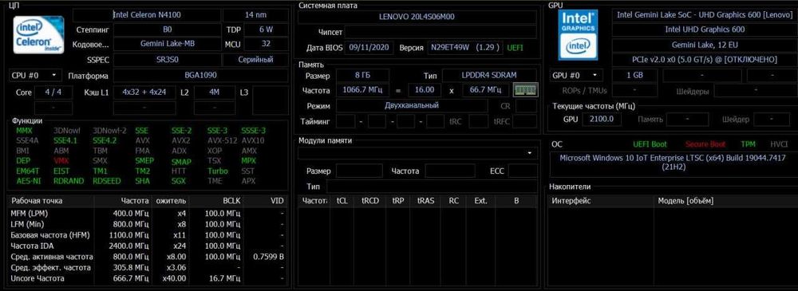
Task: Click the L1 cache 4x32 + 4x24 value
Action: pyautogui.click(x=144, y=92)
